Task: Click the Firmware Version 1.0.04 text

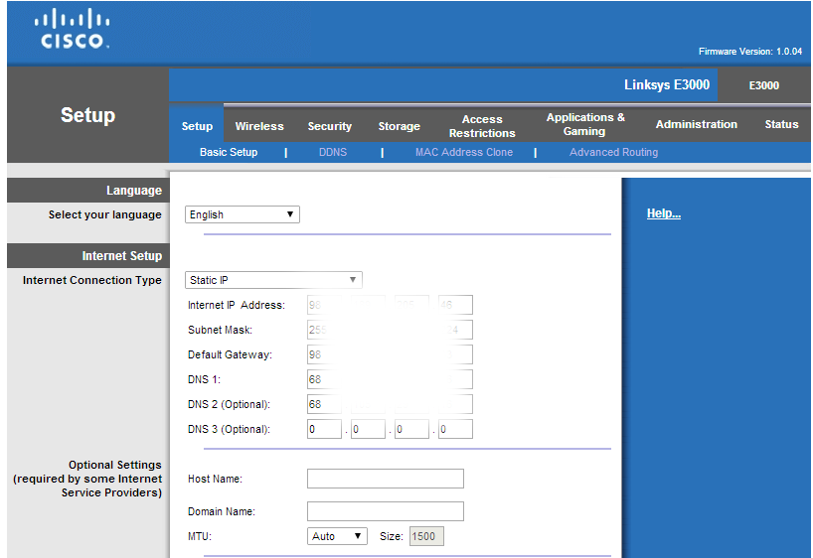Action: pos(750,52)
